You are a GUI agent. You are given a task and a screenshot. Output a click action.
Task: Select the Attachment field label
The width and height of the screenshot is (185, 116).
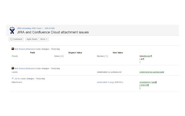click(x=17, y=82)
